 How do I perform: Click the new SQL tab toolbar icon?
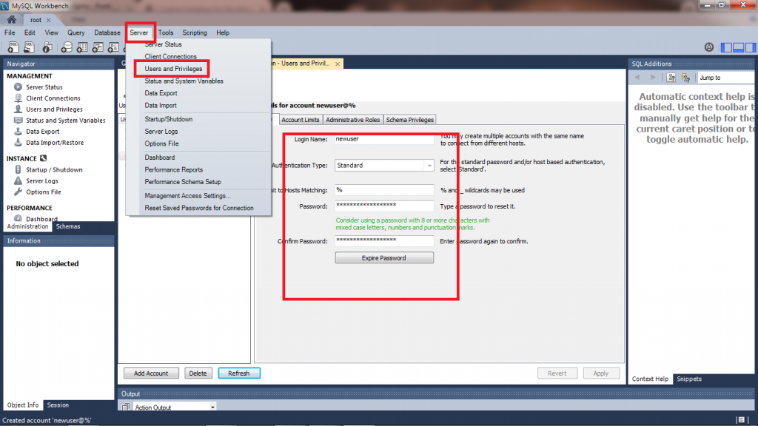(x=13, y=47)
